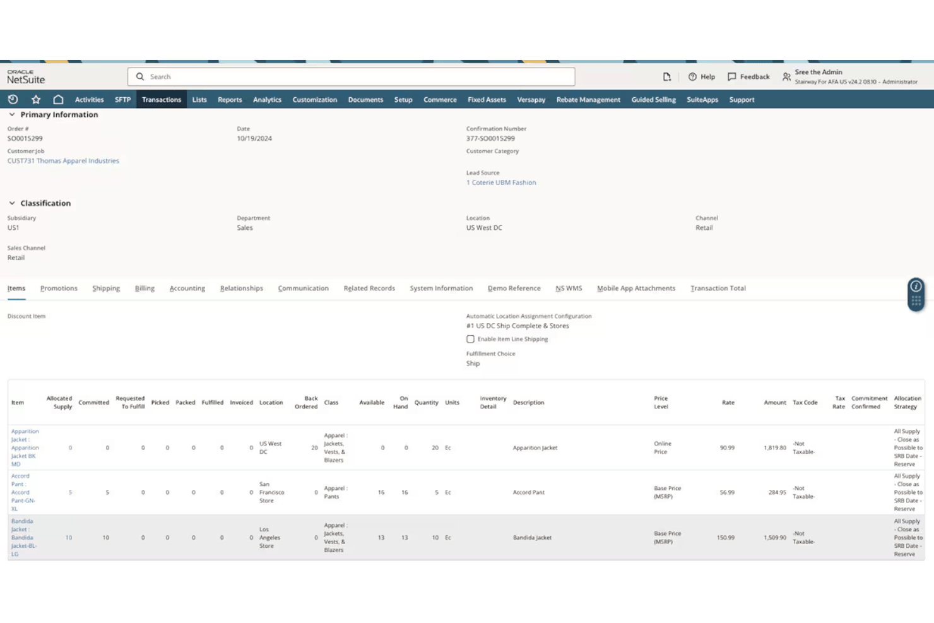934x623 pixels.
Task: Click the user role profile icon
Action: pos(786,76)
